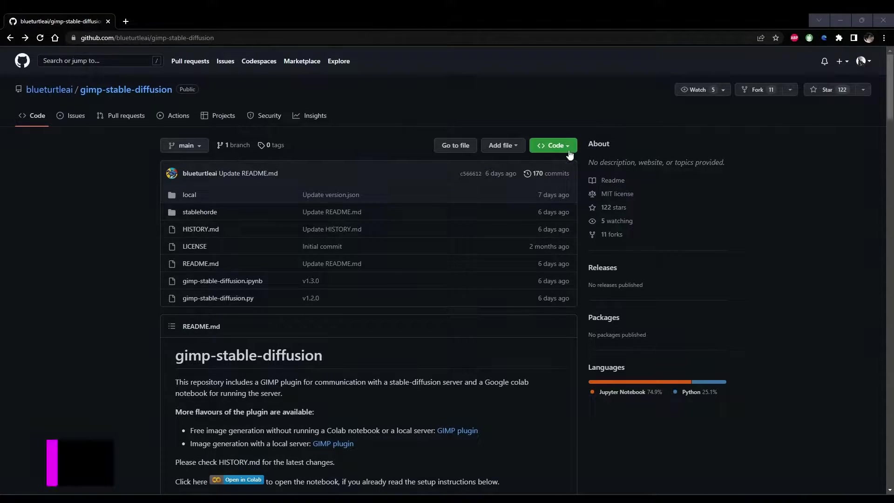Viewport: 894px width, 503px height.
Task: Bookmark the page with the star icon
Action: [x=776, y=38]
